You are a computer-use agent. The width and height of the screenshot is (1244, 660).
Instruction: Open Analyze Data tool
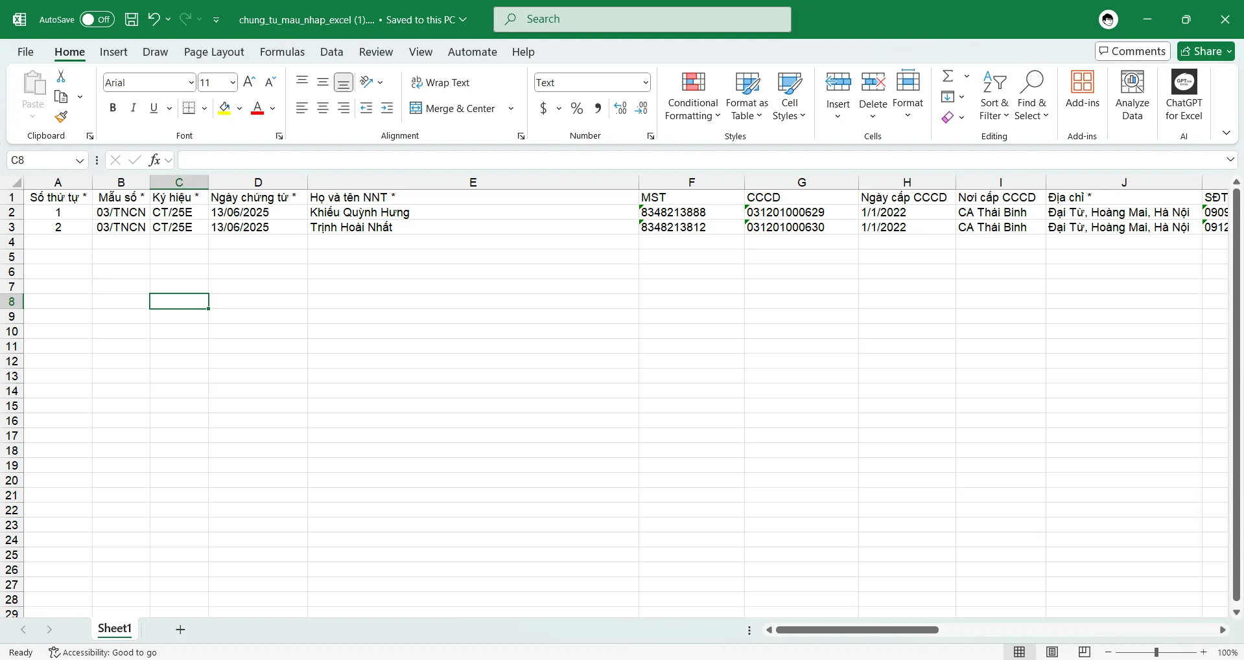(x=1132, y=96)
